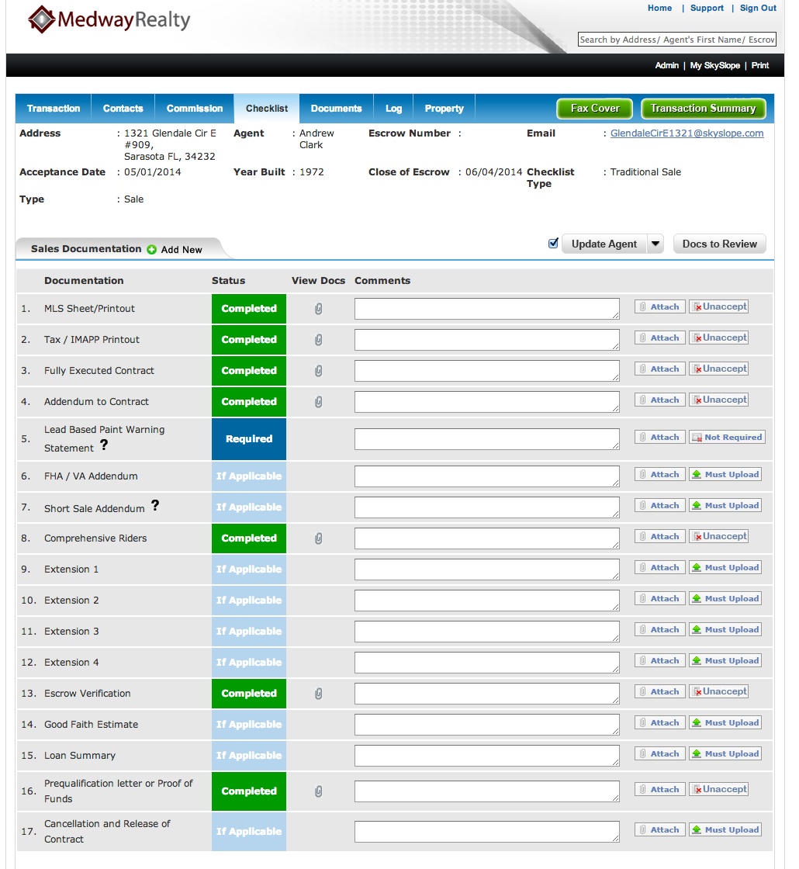
Task: Click green plus Add New icon
Action: click(152, 250)
